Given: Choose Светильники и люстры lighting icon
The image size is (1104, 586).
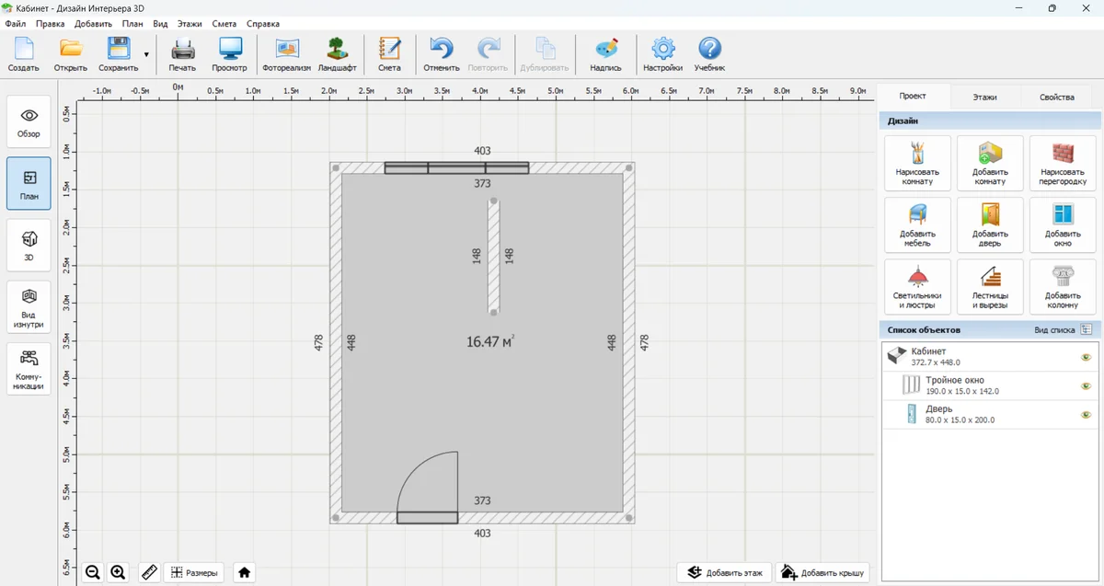Looking at the screenshot, I should click(917, 286).
